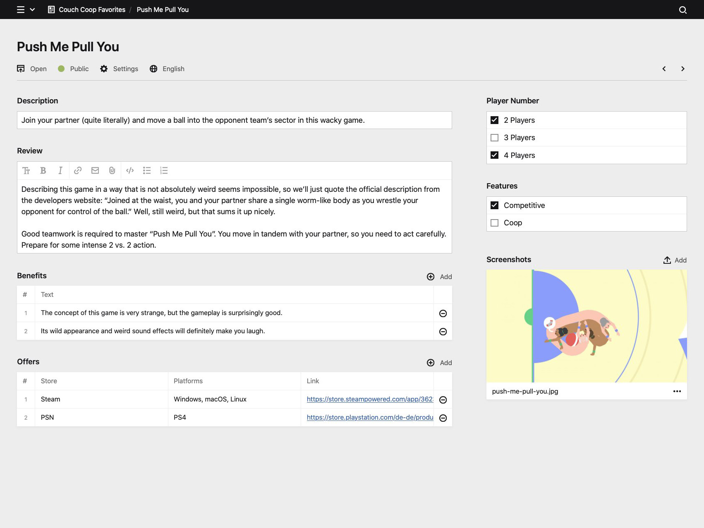Expand the menu chevron beside the hamburger icon
The height and width of the screenshot is (528, 704).
click(32, 10)
